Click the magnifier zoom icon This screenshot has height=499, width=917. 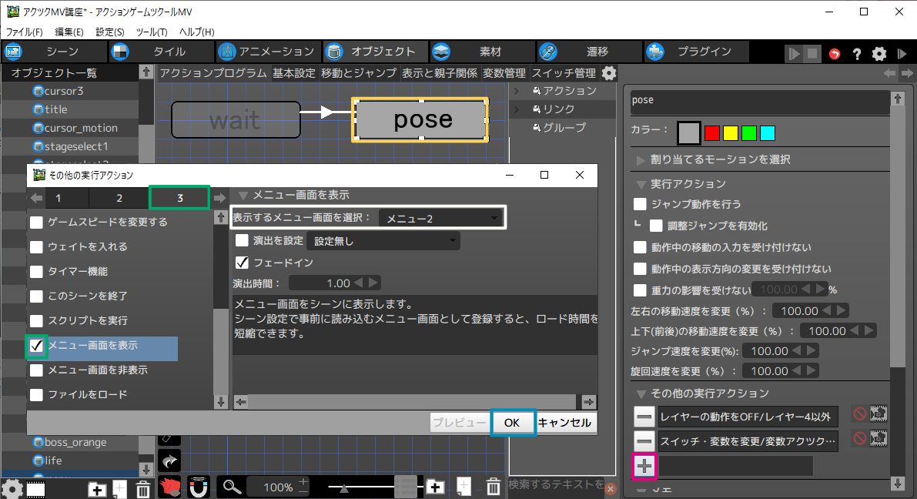(231, 487)
